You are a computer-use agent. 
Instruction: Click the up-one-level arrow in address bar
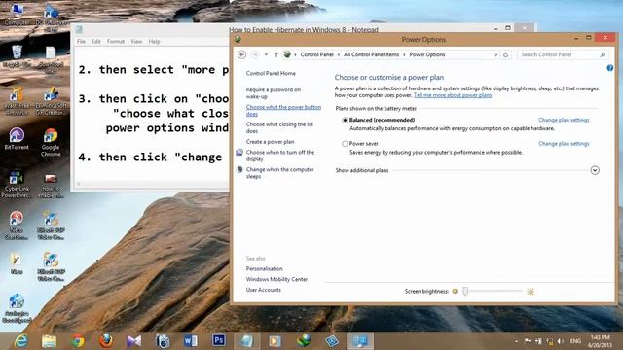click(x=276, y=54)
